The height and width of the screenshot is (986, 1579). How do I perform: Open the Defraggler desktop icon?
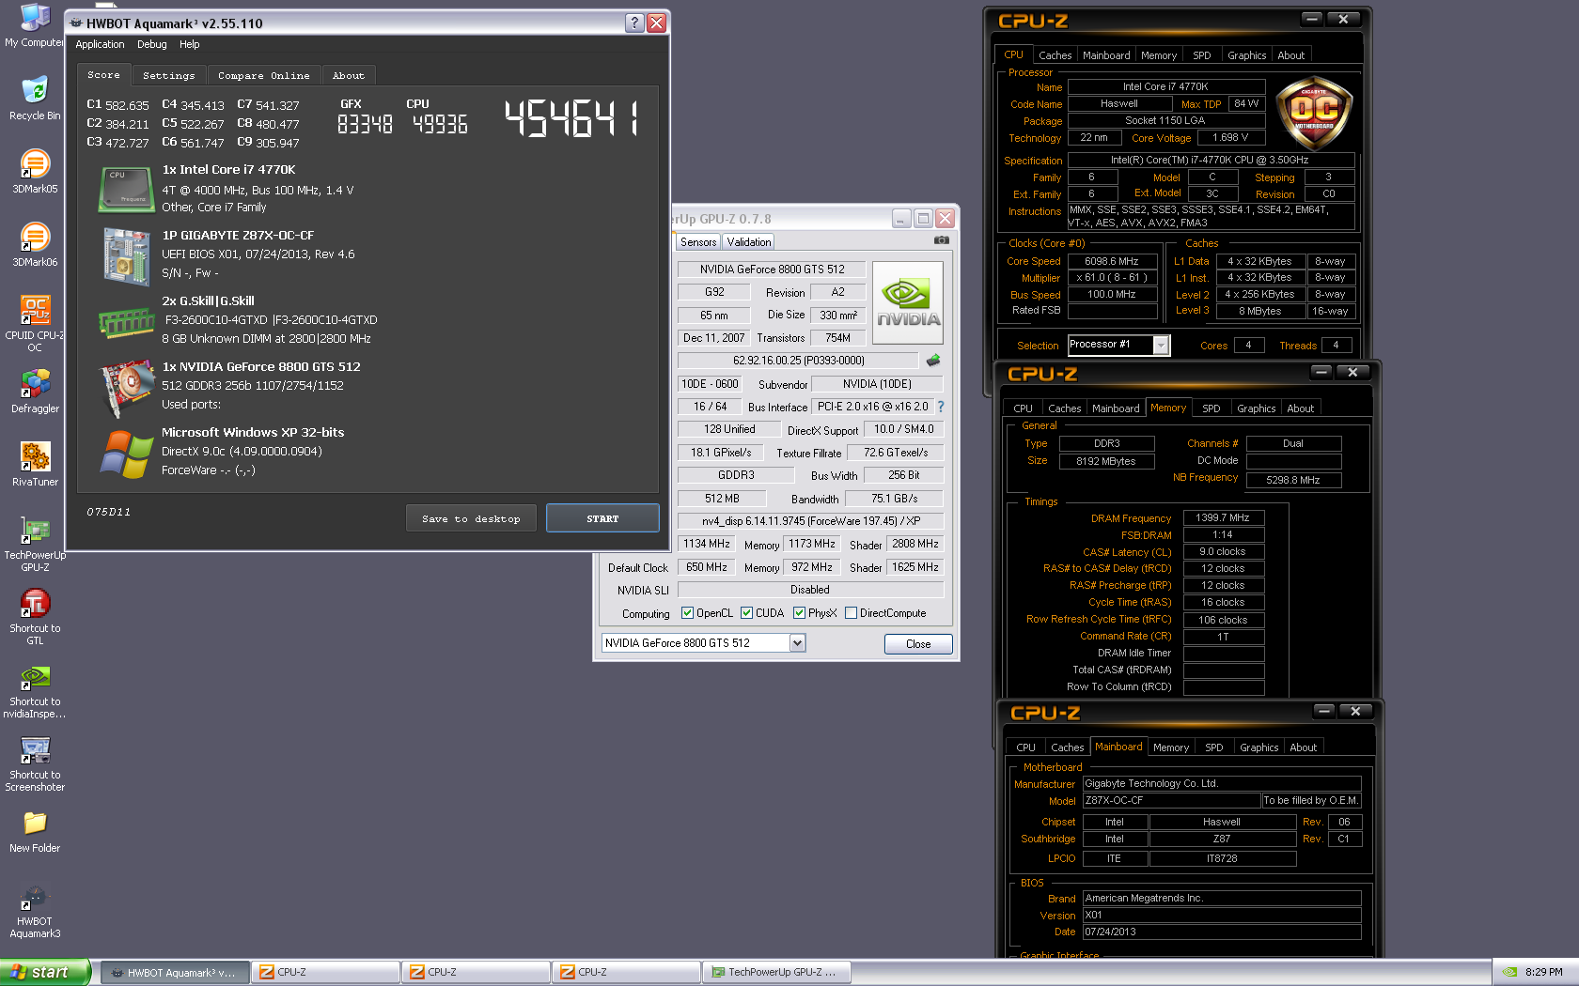[x=35, y=391]
